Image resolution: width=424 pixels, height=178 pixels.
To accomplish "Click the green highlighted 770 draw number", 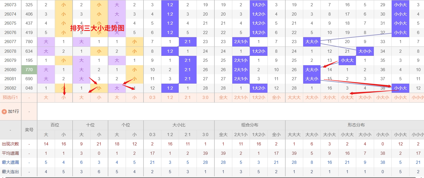I will [29, 70].
